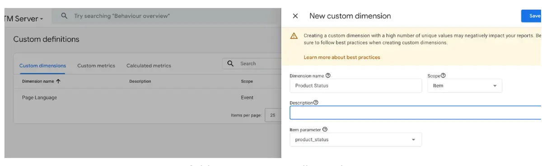The width and height of the screenshot is (542, 166).
Task: Click the Custom definitions heading
Action: pos(46,39)
